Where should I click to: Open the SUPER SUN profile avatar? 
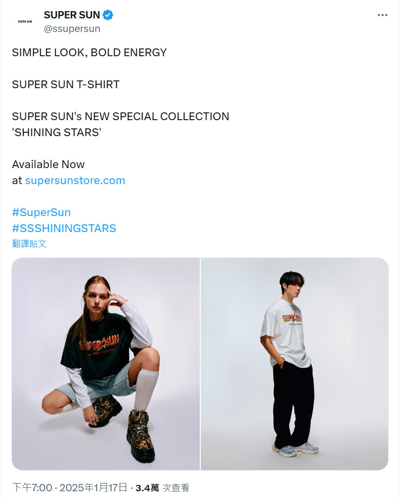click(x=25, y=21)
